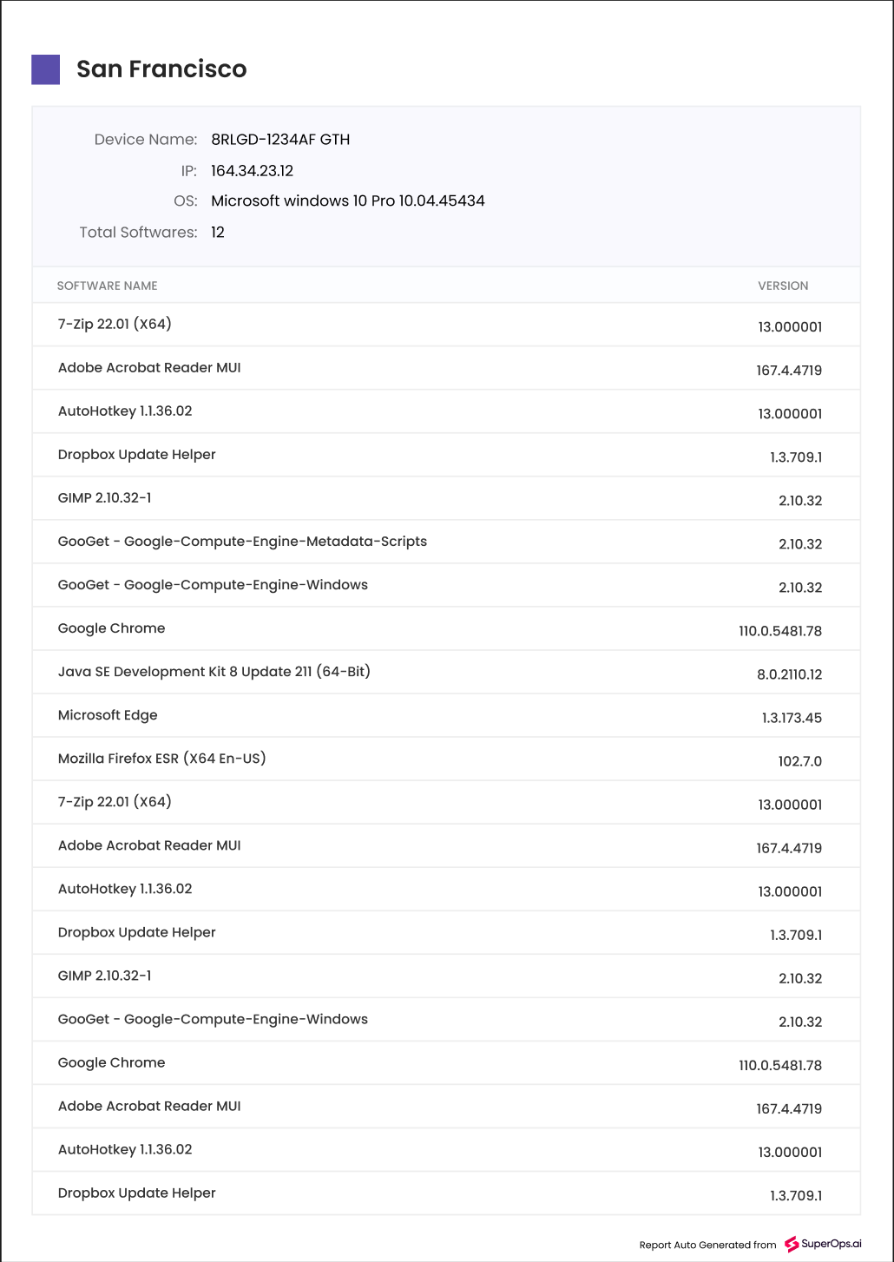Select Java SE Development Kit 8 Update 211

click(214, 672)
